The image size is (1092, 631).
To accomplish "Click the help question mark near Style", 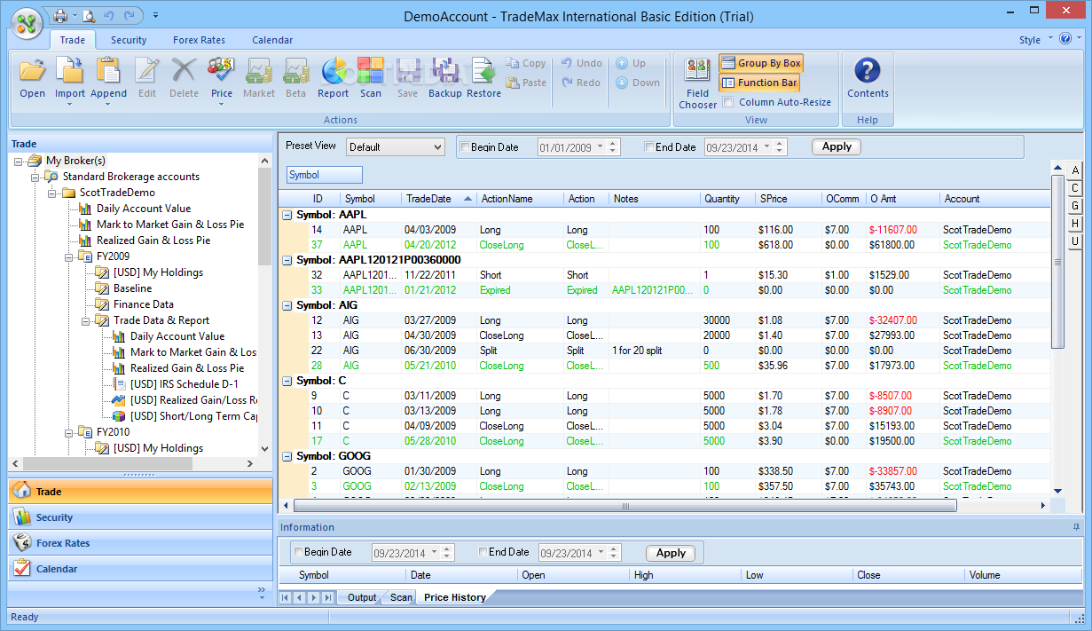I will (x=1065, y=39).
